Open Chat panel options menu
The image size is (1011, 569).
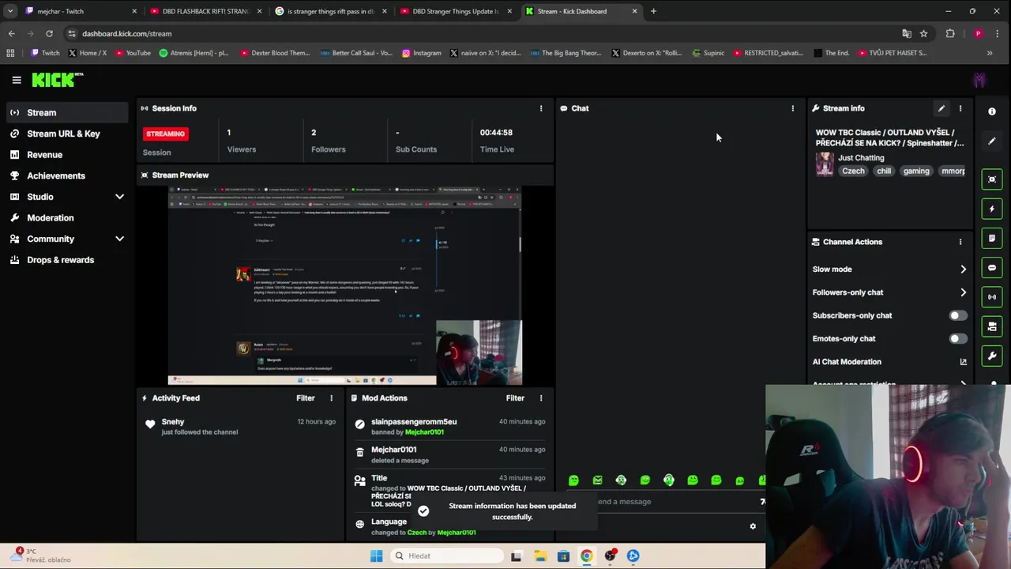coord(793,108)
